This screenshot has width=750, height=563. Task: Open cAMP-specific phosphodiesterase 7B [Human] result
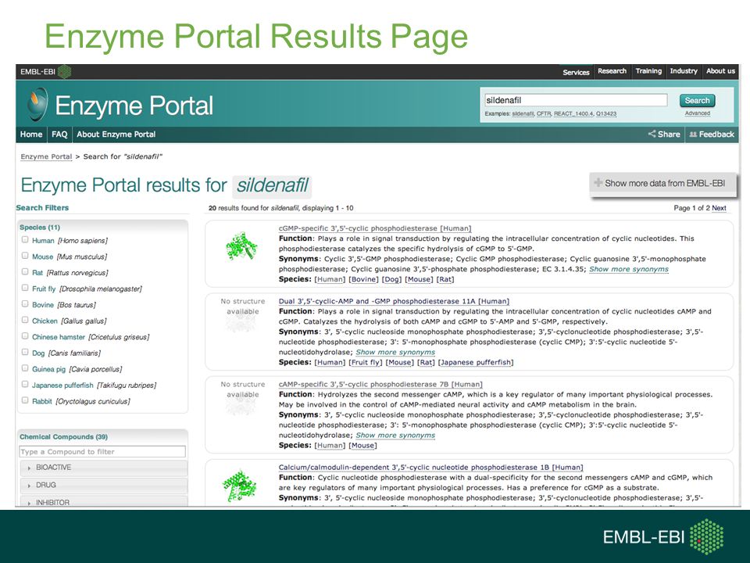click(x=380, y=384)
